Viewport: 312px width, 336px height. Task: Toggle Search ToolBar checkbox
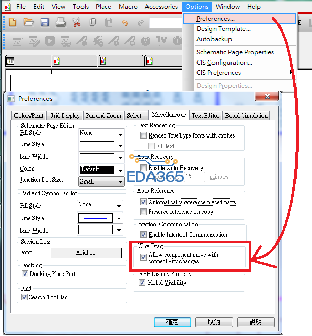coord(24,297)
